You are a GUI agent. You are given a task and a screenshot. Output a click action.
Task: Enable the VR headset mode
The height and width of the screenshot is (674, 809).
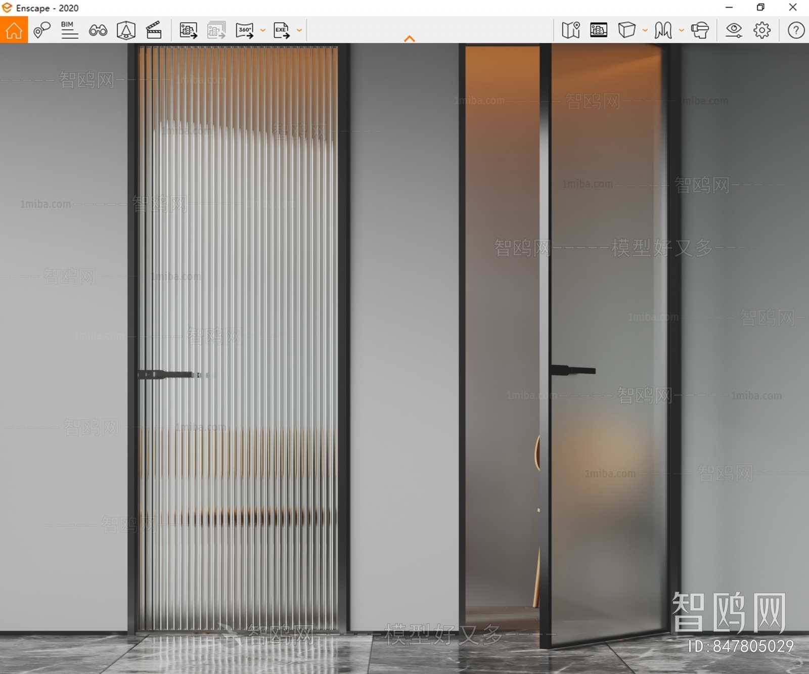pos(700,30)
